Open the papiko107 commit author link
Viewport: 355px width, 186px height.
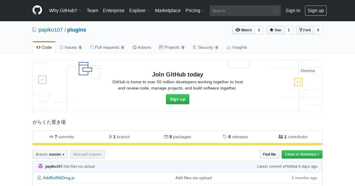[54, 167]
